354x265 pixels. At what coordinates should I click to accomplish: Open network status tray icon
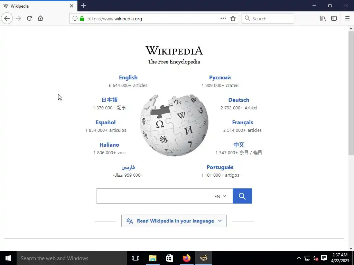click(307, 258)
